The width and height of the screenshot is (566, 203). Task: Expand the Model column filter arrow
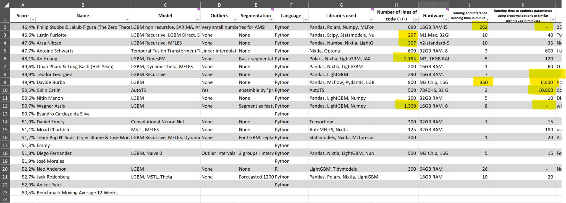(197, 20)
